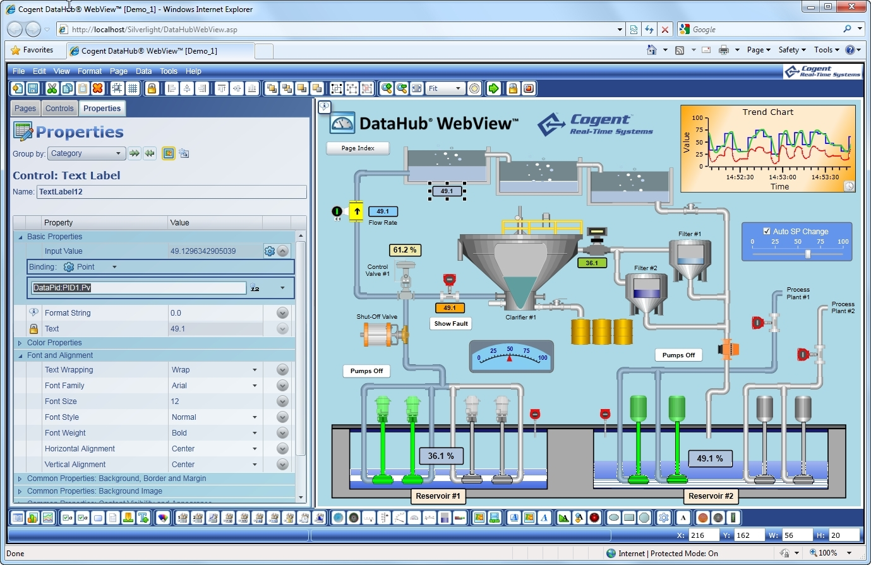Click the Cut scissors icon
This screenshot has width=871, height=565.
point(52,88)
